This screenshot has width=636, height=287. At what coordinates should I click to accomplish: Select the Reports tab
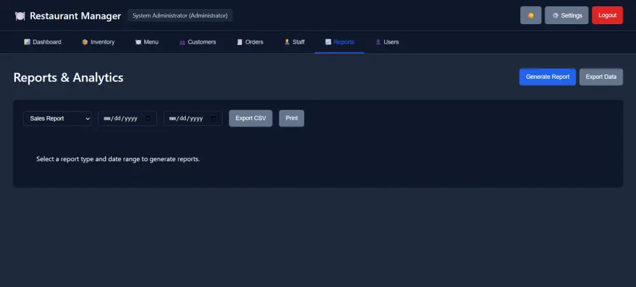340,42
